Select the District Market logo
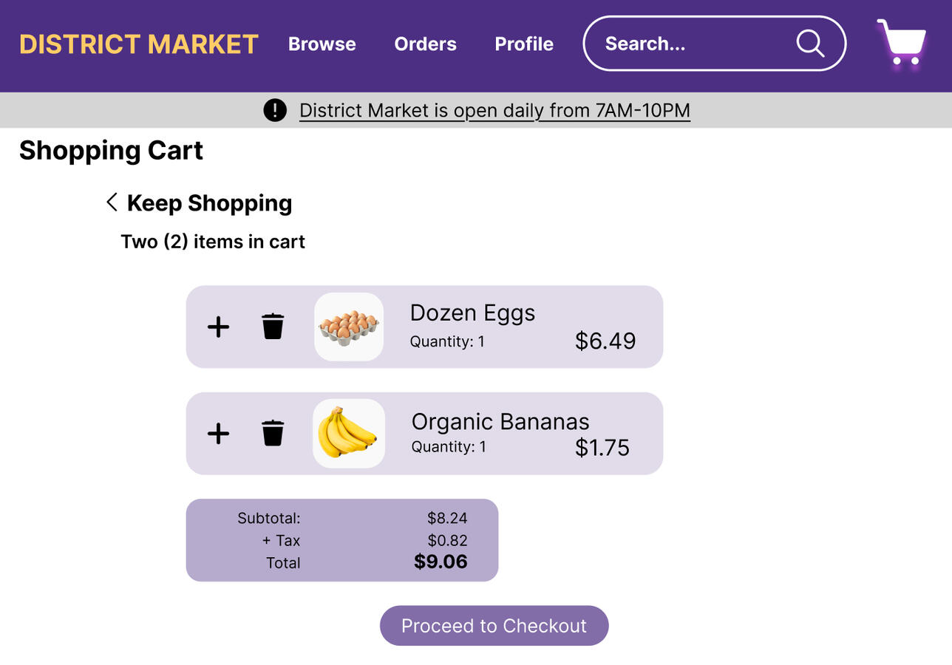Image resolution: width=952 pixels, height=665 pixels. pyautogui.click(x=139, y=44)
